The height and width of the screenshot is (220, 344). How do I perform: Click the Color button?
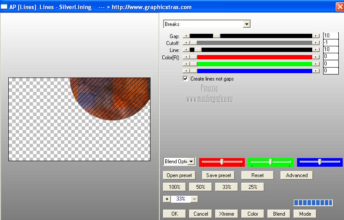pos(253,214)
